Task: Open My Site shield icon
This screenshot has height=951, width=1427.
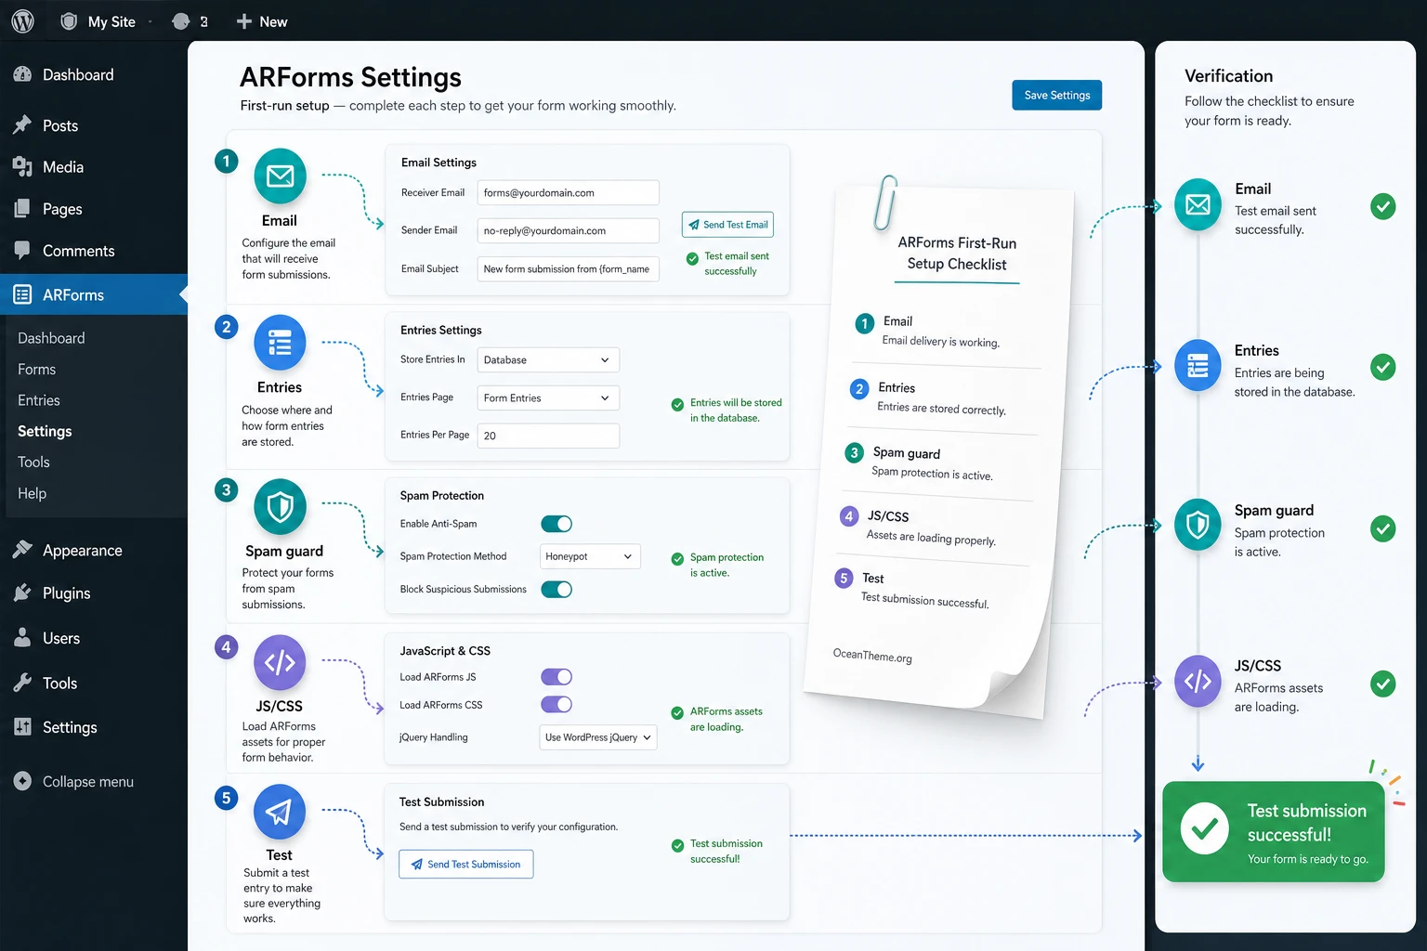Action: point(69,20)
